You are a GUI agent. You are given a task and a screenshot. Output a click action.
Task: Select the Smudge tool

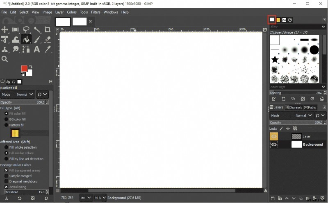[x=16, y=50]
